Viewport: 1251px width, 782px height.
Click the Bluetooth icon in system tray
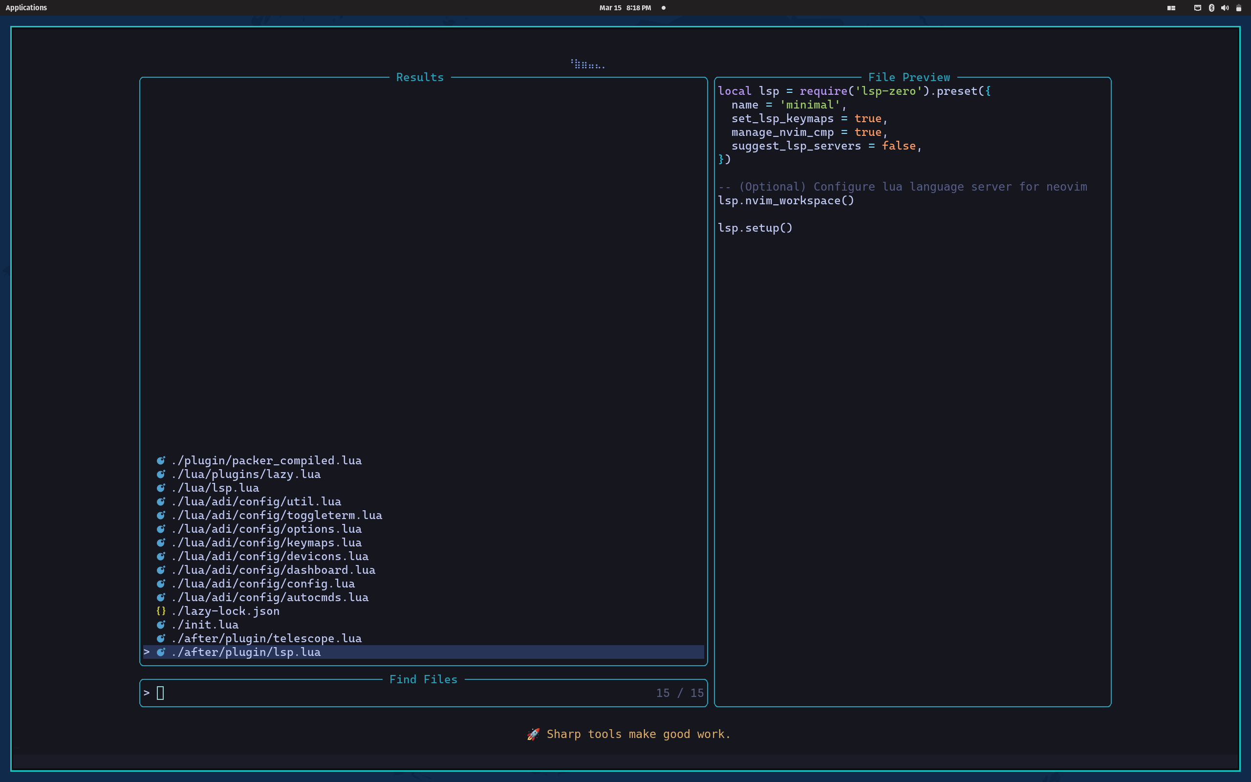[1211, 8]
